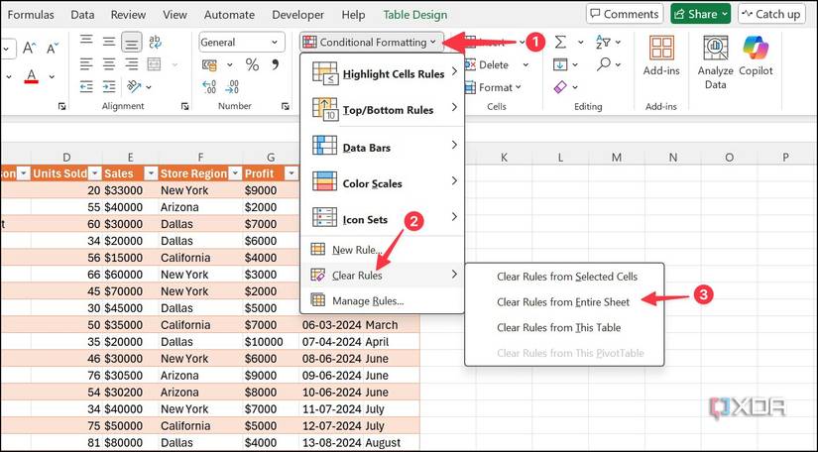This screenshot has width=818, height=452.
Task: Open the Add-ins button
Action: [x=661, y=56]
